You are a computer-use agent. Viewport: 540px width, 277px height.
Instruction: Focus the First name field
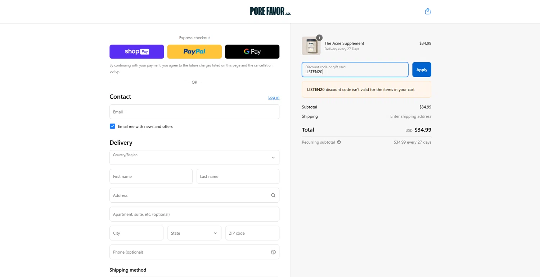(151, 176)
